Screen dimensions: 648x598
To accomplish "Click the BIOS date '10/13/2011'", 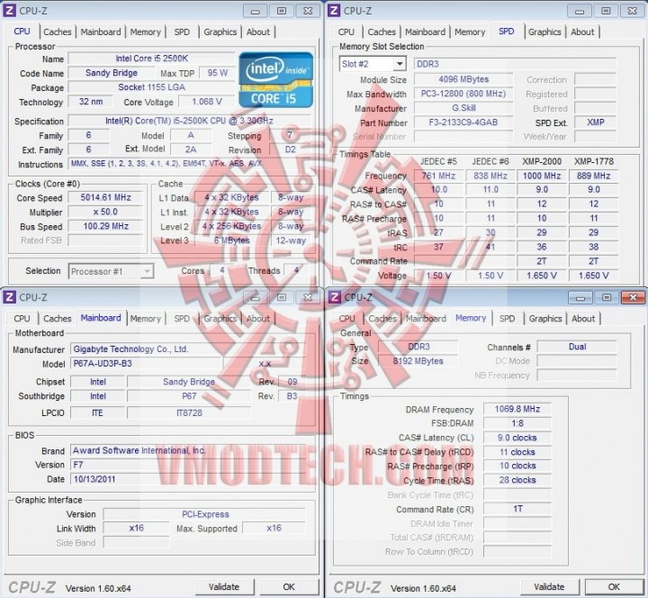I will point(188,479).
